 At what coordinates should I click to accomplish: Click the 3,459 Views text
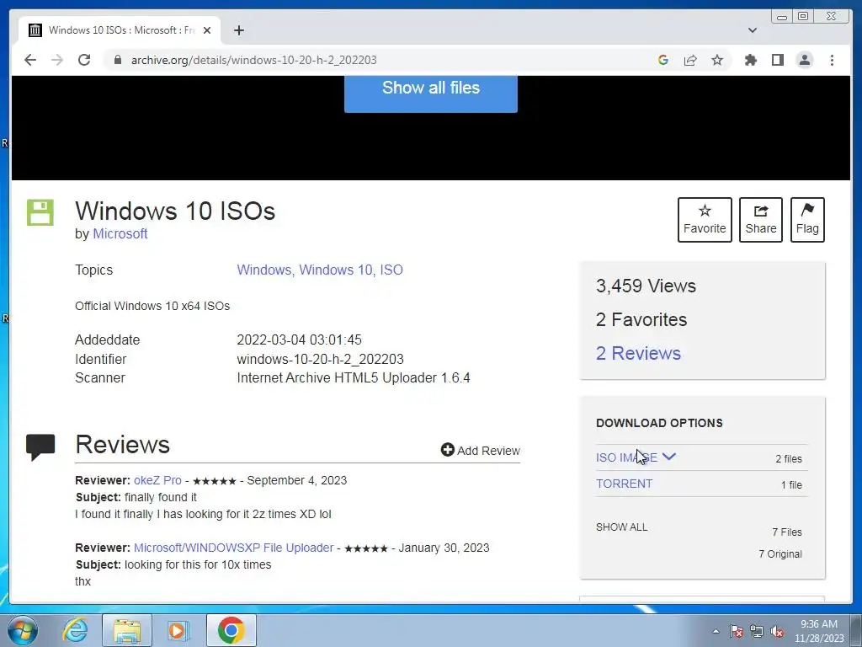coord(646,286)
